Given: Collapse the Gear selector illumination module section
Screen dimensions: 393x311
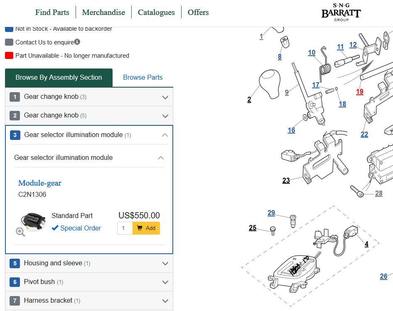Looking at the screenshot, I should [165, 135].
